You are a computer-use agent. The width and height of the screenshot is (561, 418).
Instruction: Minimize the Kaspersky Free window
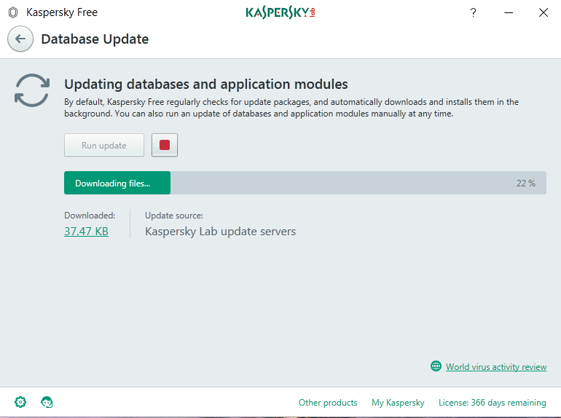coord(509,12)
